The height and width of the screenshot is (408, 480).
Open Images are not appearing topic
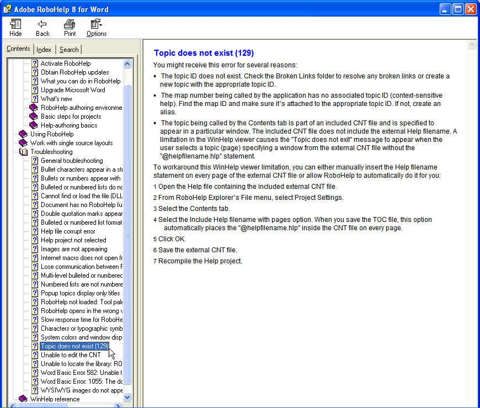pyautogui.click(x=74, y=249)
